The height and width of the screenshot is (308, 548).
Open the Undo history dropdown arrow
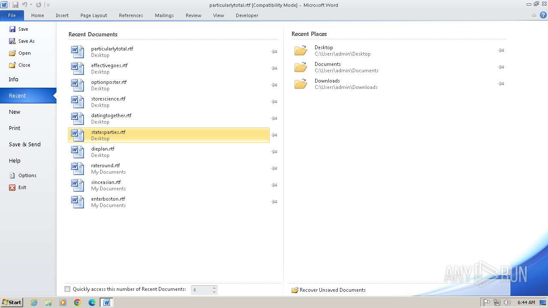31,5
